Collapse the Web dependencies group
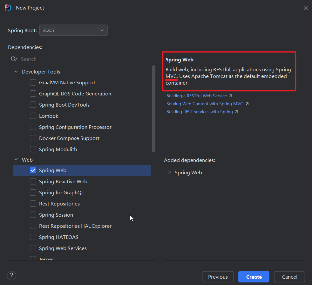Screen dimensions: 312x285 [x=16, y=160]
